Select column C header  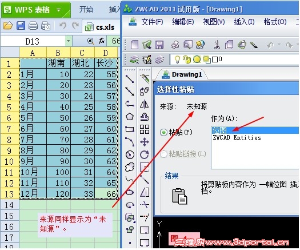coord(82,53)
